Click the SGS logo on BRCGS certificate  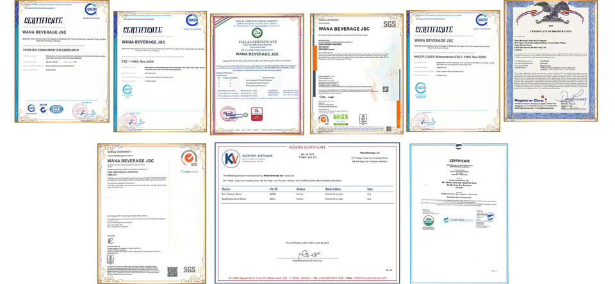click(x=389, y=24)
